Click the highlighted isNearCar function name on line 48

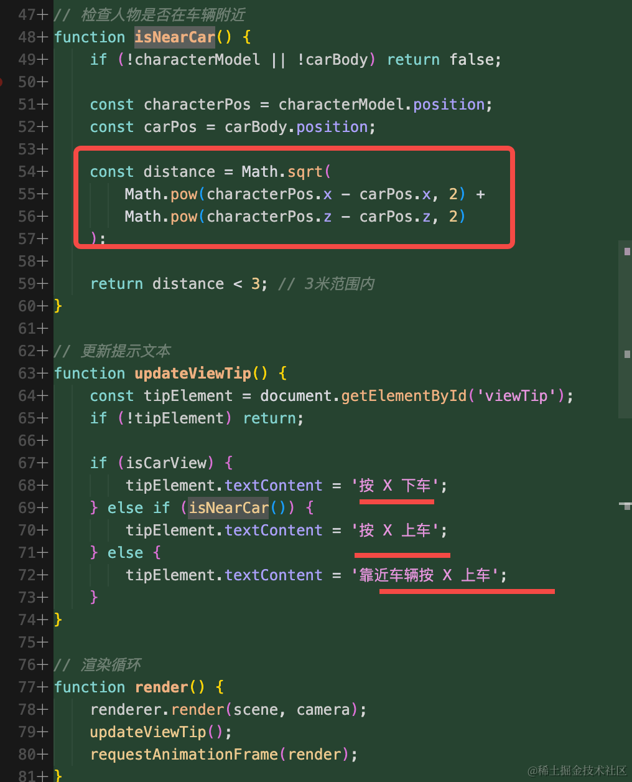pos(175,37)
